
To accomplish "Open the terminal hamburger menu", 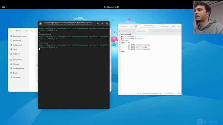I will point(102,24).
